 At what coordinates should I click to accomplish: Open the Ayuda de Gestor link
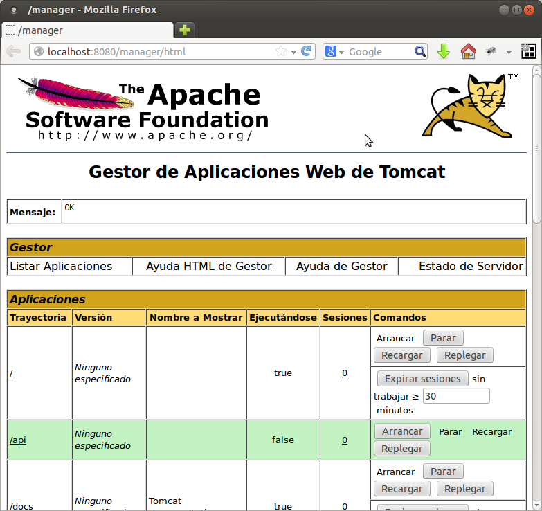pos(341,266)
